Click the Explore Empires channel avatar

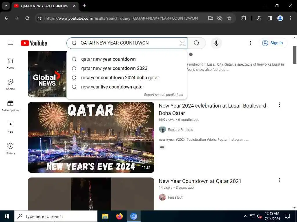(162, 129)
